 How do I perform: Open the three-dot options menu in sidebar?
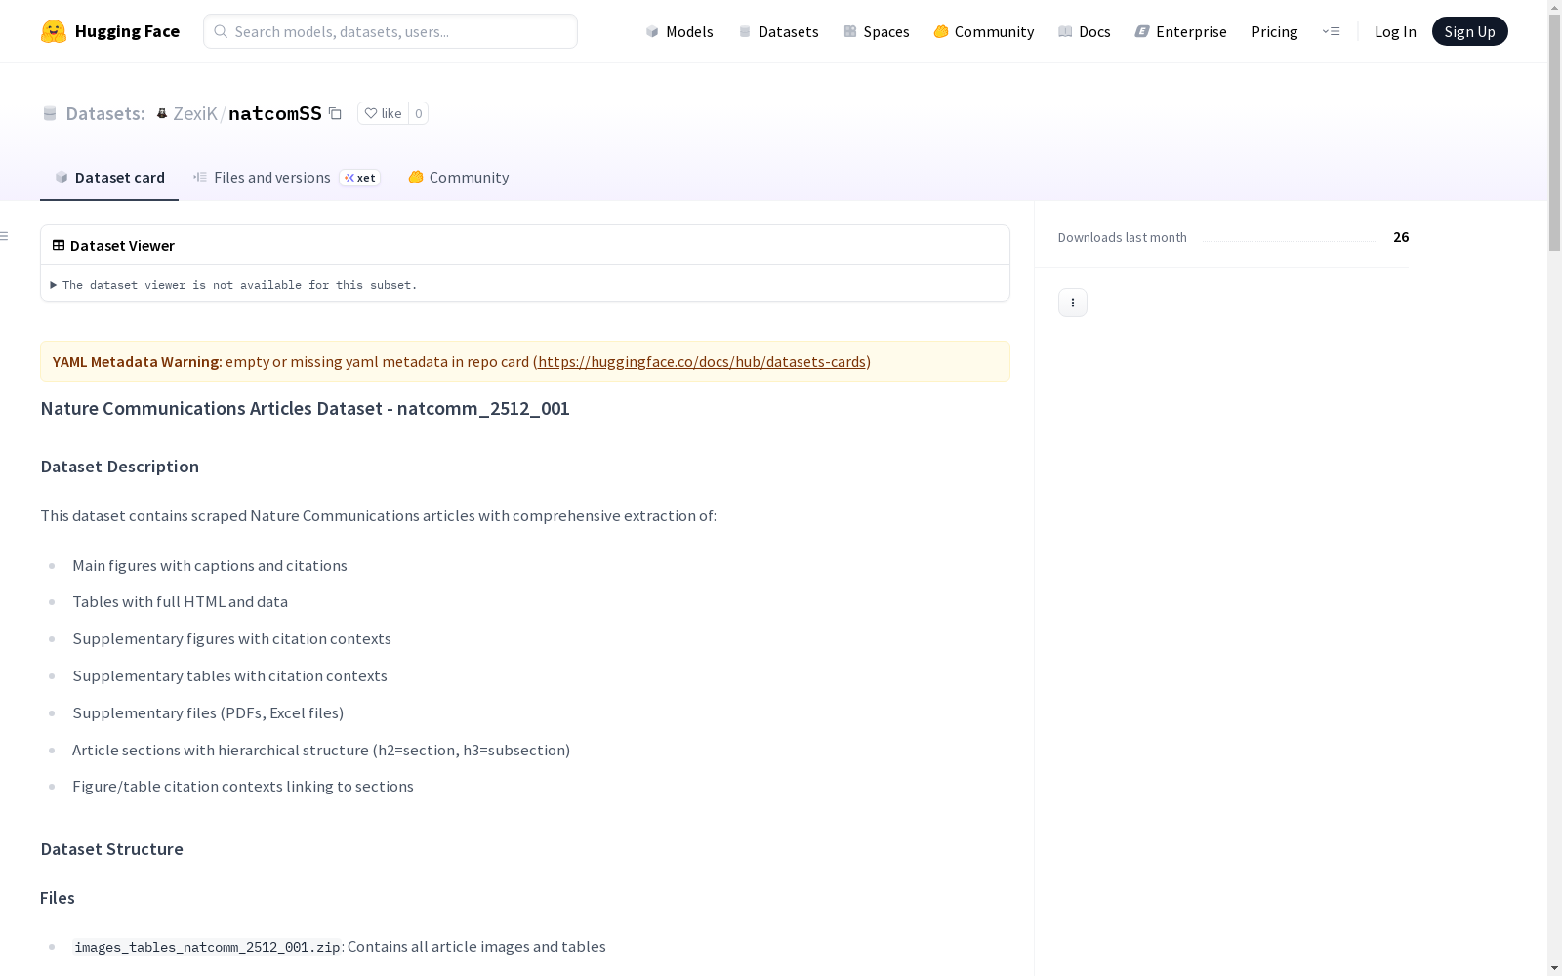(x=1072, y=303)
